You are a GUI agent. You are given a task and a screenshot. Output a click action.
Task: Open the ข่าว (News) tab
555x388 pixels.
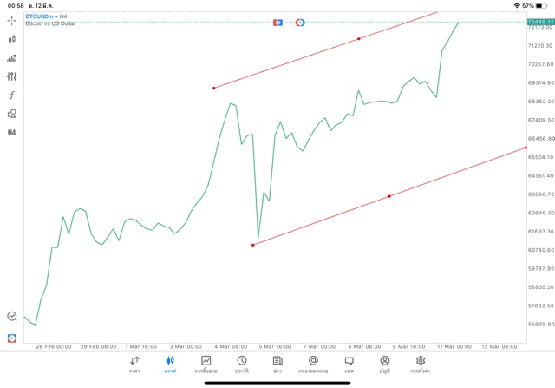[x=277, y=365]
